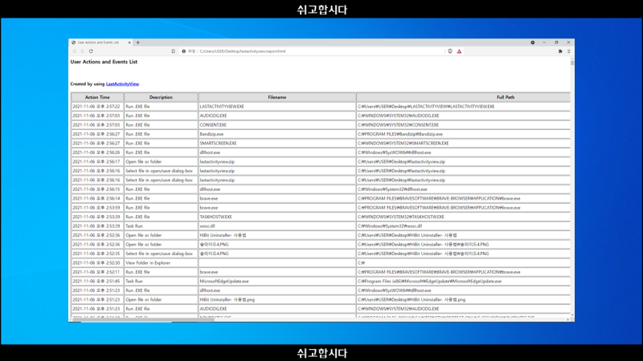643x361 pixels.
Task: Open the Brave Rewards triangle icon
Action: coord(459,51)
